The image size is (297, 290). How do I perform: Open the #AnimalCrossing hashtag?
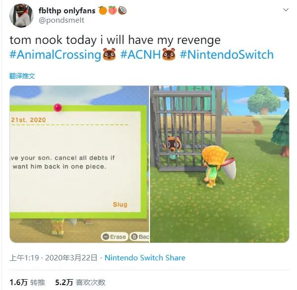(x=55, y=55)
